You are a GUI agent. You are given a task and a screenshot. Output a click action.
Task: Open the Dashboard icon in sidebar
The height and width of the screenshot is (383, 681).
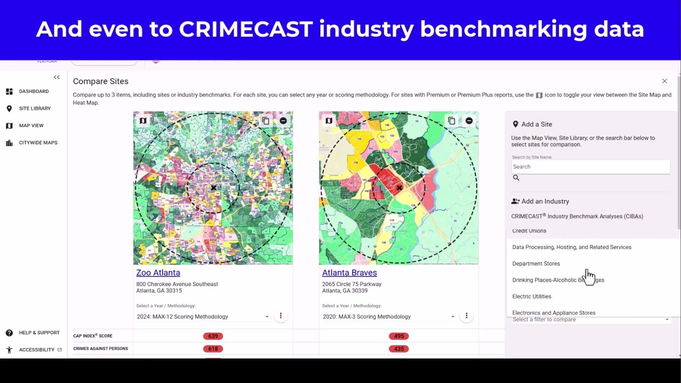[x=9, y=91]
